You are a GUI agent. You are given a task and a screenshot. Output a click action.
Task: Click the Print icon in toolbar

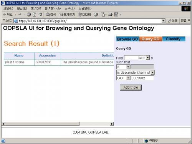pyautogui.click(x=111, y=15)
